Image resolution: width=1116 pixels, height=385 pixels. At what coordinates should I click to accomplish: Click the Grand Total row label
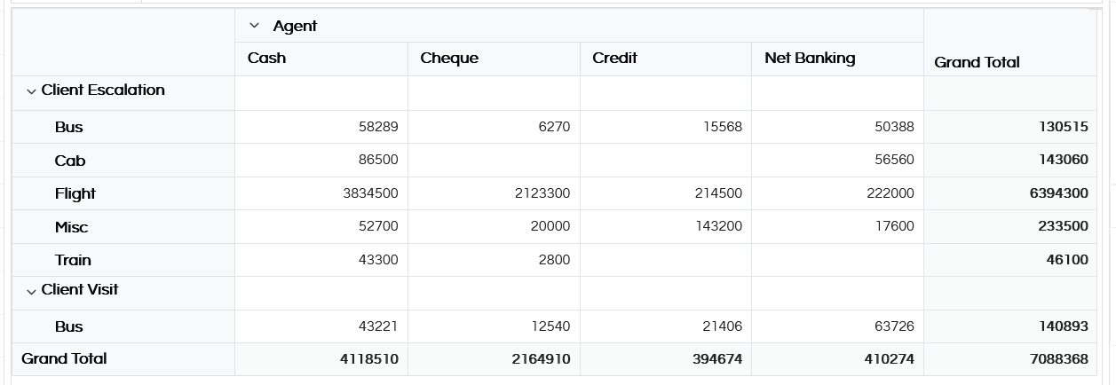(x=64, y=358)
